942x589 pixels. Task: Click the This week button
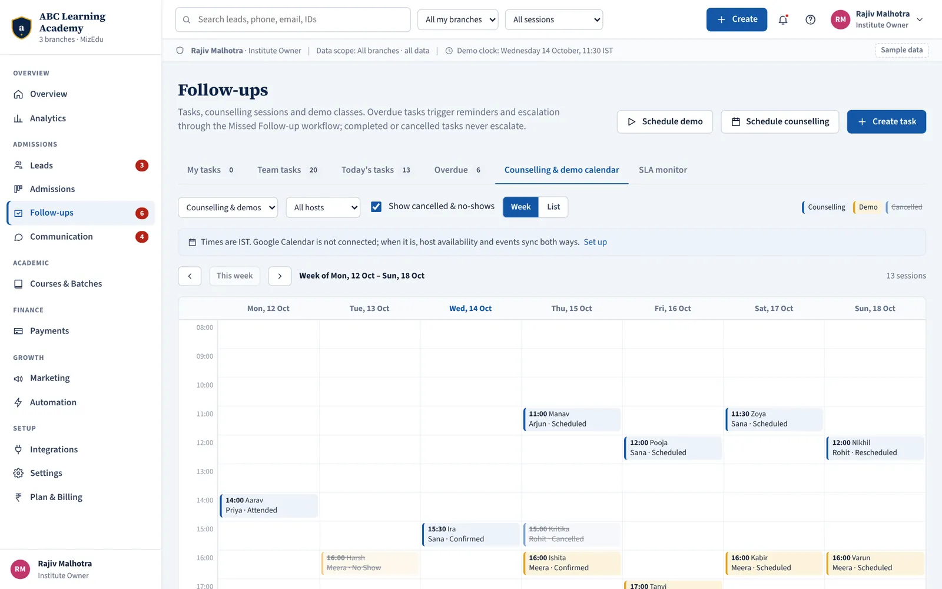click(x=234, y=276)
